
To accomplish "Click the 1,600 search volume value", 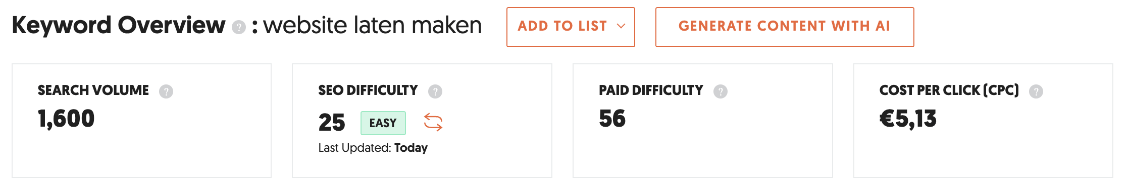I will 66,119.
